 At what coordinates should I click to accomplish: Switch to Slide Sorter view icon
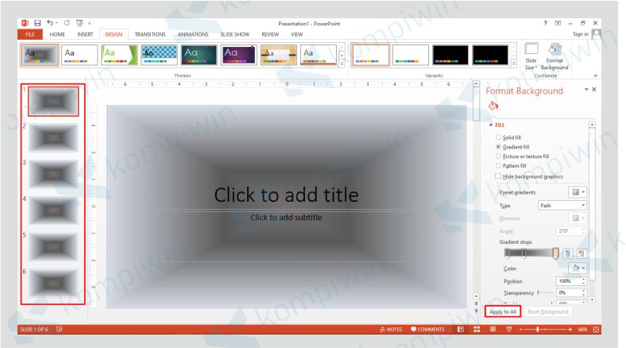(477, 329)
